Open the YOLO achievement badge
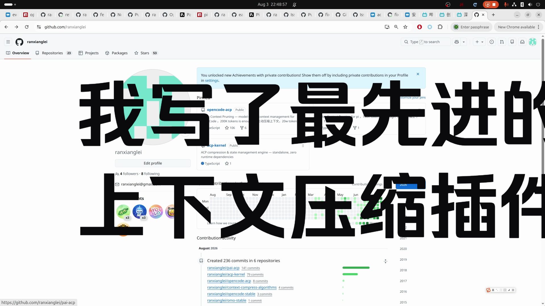Image resolution: width=545 pixels, height=306 pixels. pos(156,211)
